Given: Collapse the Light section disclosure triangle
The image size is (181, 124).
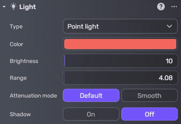Looking at the screenshot, I should [x=4, y=7].
